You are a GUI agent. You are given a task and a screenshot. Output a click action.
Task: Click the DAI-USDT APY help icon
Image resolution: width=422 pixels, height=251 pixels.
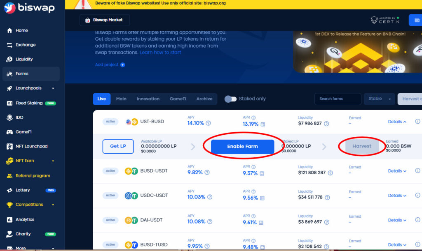(210, 222)
